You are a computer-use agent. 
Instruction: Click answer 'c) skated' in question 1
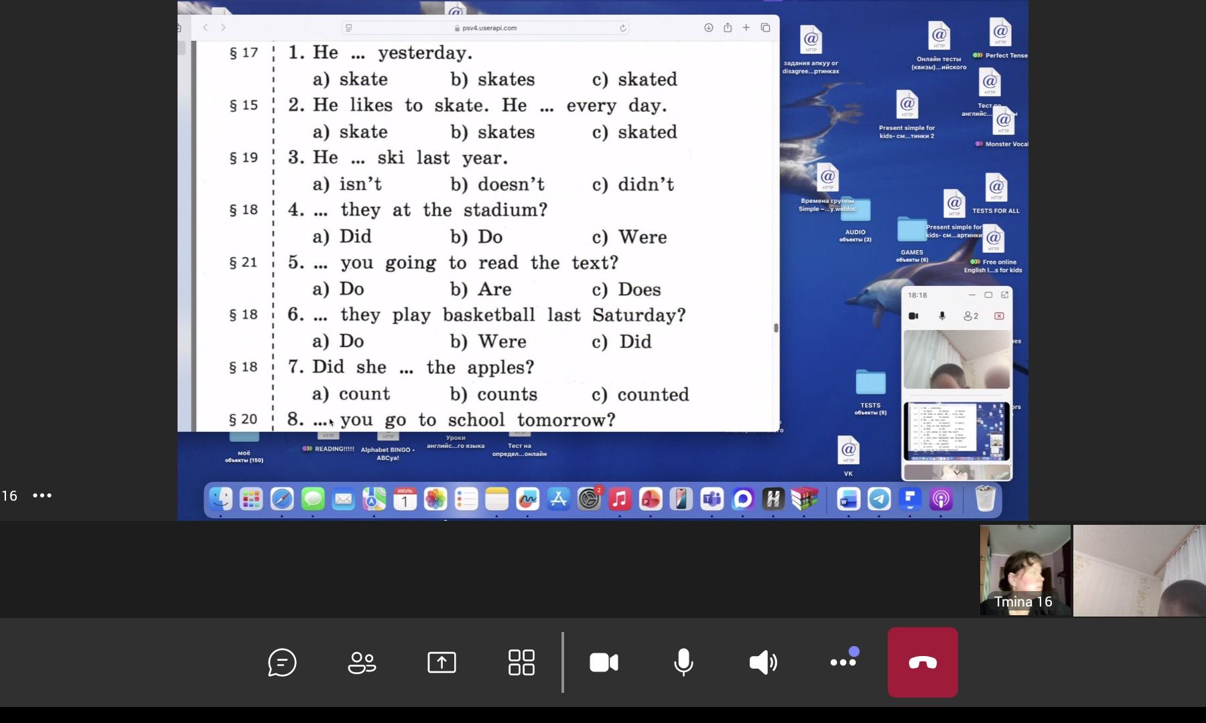[x=635, y=79]
